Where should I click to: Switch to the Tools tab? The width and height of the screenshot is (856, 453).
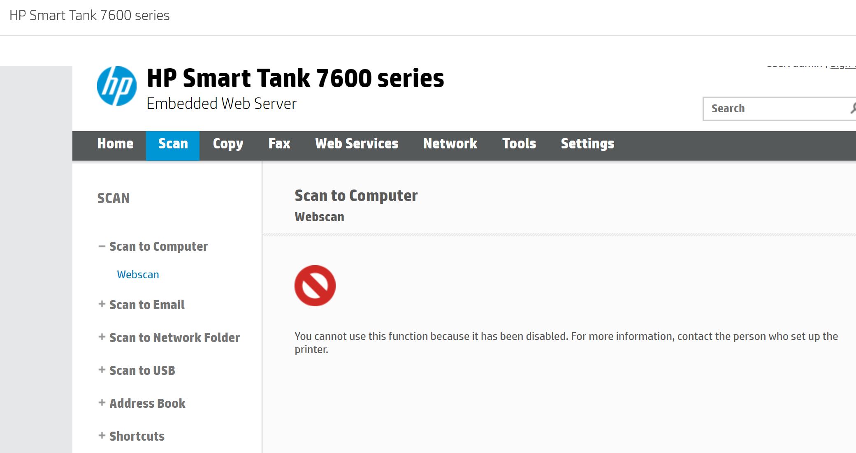coord(519,143)
